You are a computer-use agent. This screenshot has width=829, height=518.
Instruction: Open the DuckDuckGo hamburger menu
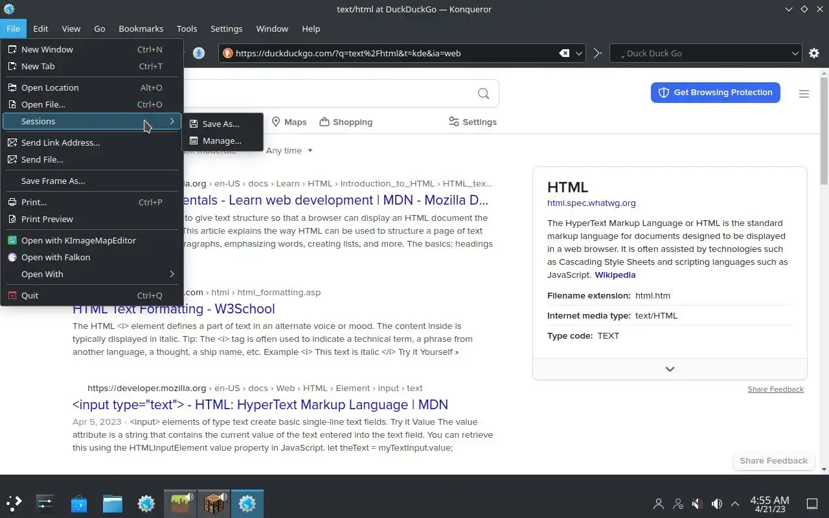click(x=804, y=94)
